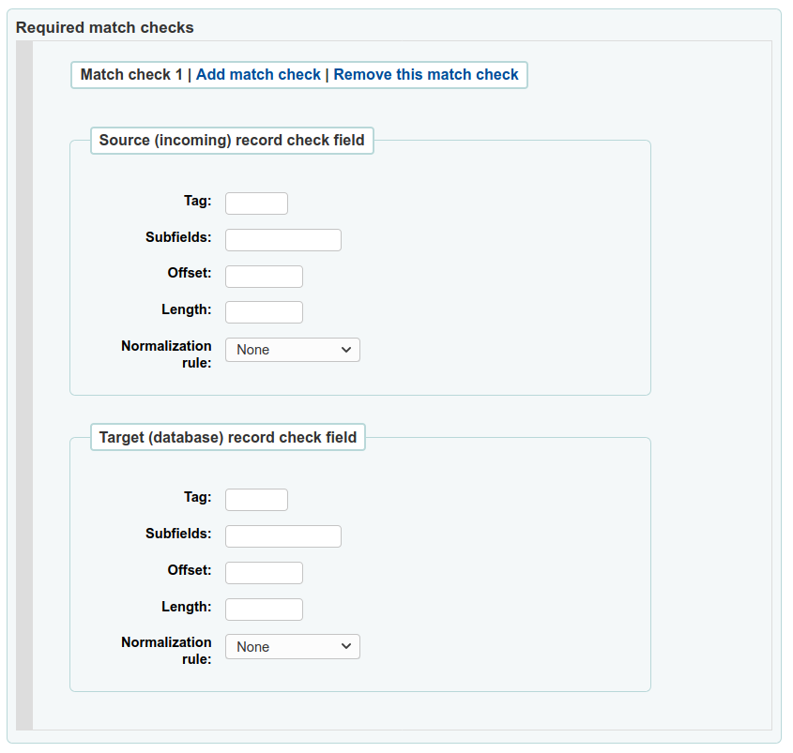The width and height of the screenshot is (793, 753).
Task: Click the Tag label in Target section
Action: click(x=197, y=497)
